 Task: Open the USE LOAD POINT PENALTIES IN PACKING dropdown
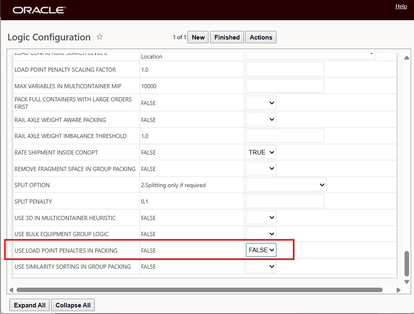[261, 250]
